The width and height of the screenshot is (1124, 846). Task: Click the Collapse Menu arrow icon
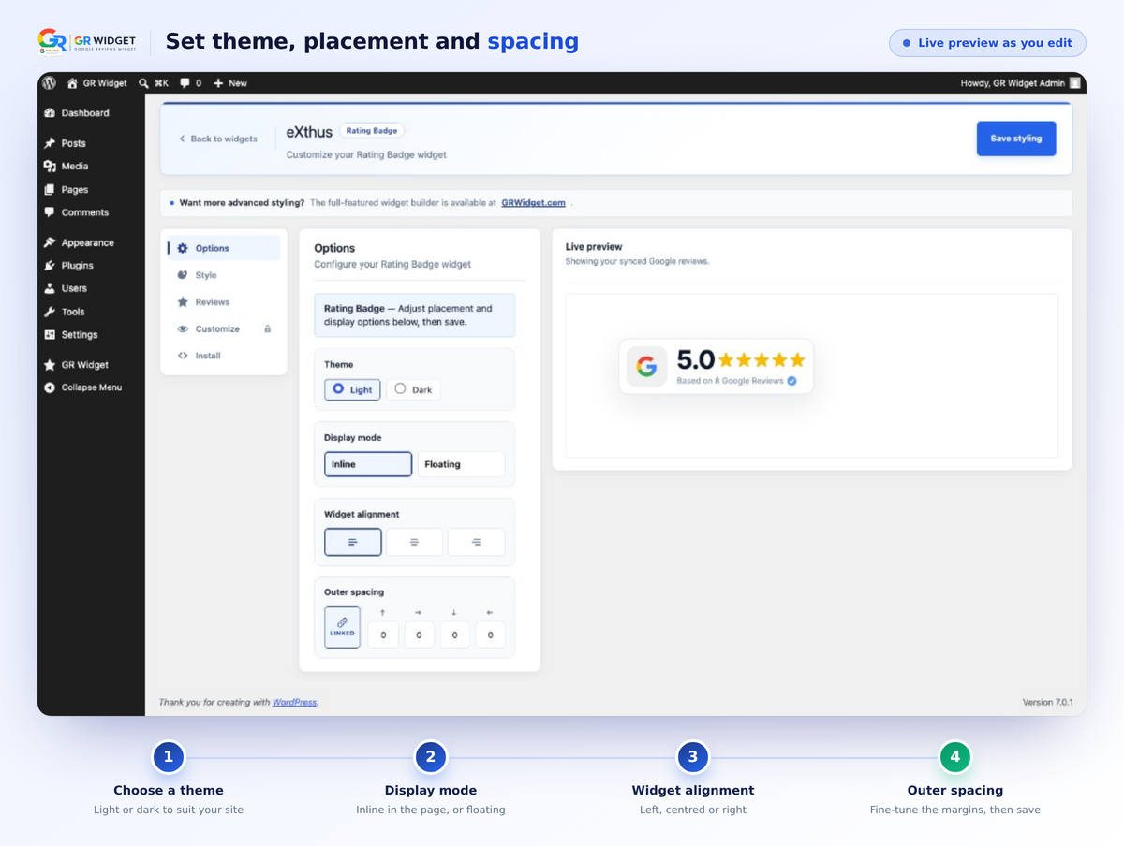tap(50, 387)
